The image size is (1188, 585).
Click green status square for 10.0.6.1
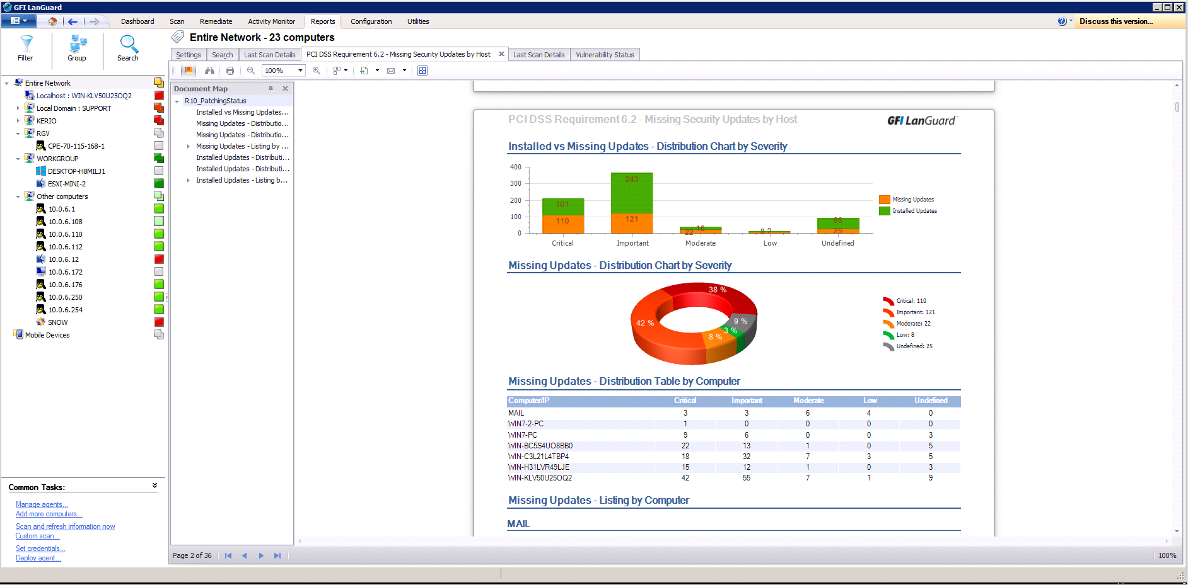159,208
